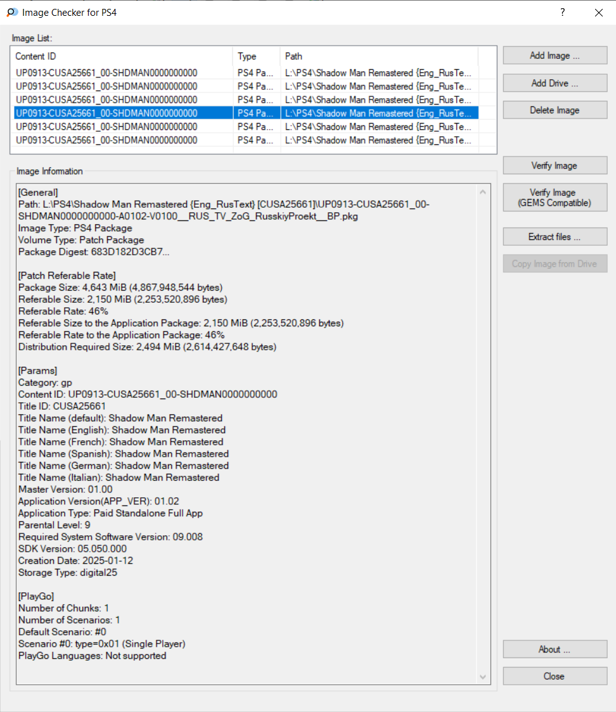Click 'PlayGo Languages: Not supported' line
The image size is (616, 712).
pos(93,656)
